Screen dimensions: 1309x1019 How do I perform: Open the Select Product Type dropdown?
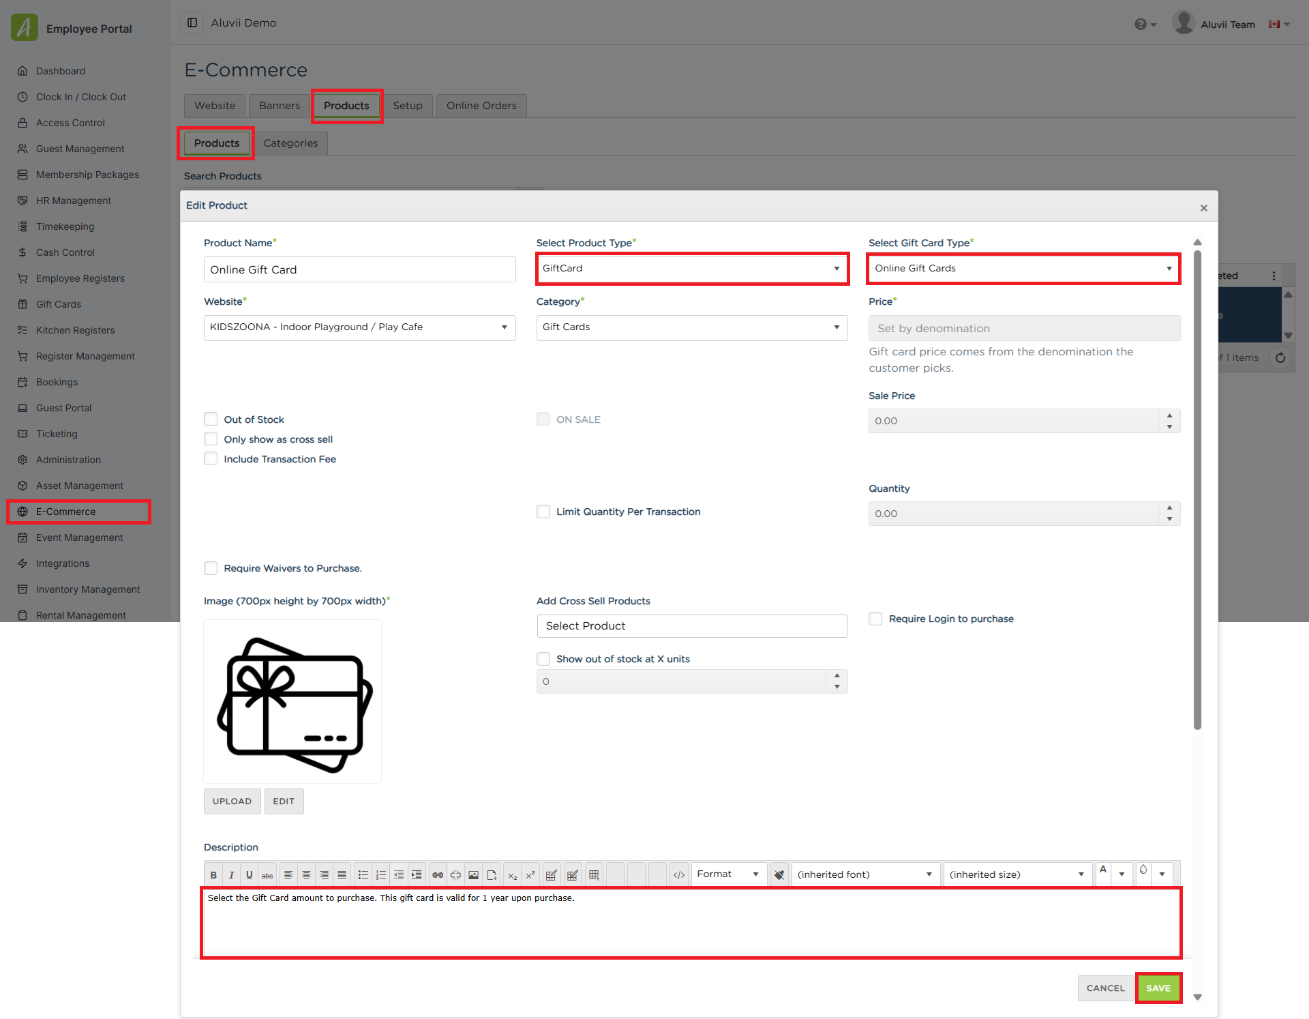click(x=691, y=269)
